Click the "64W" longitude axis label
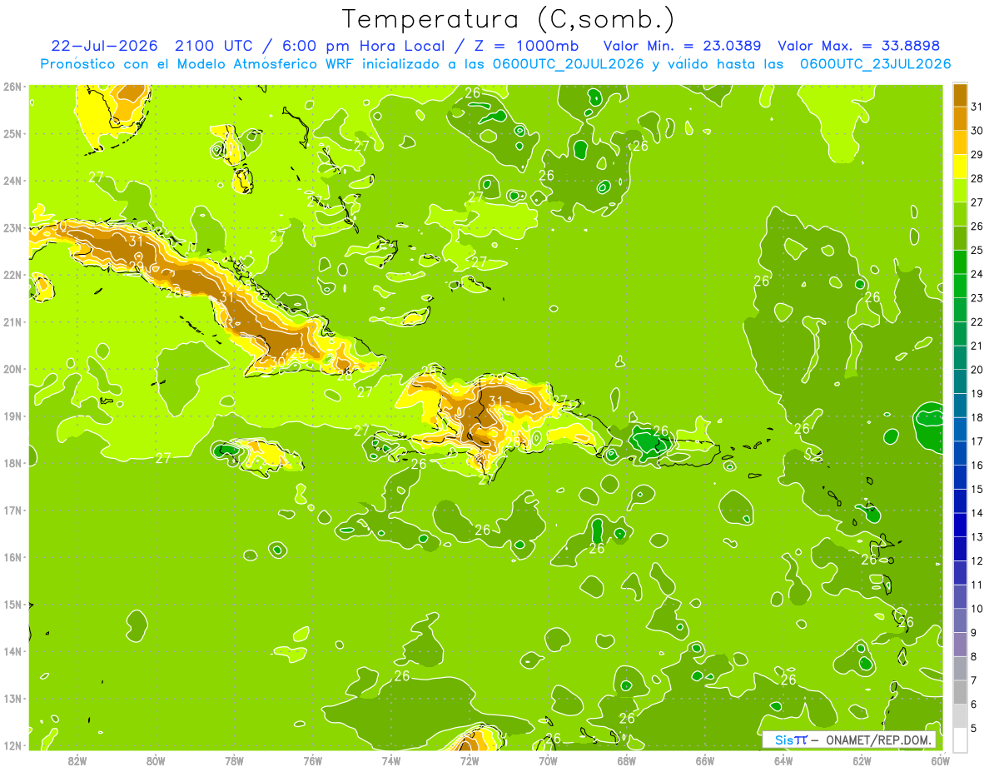 783,760
